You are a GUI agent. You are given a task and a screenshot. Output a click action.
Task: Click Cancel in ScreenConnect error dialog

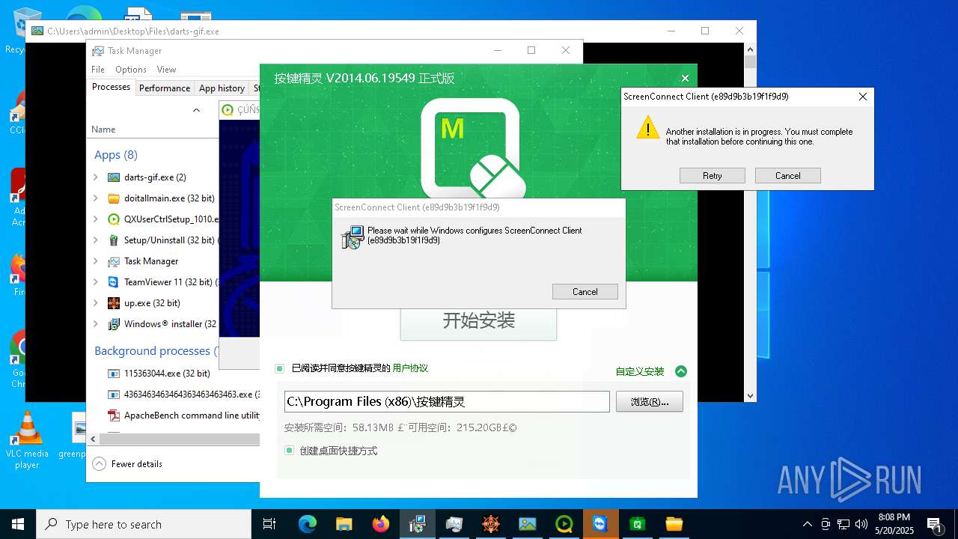point(788,176)
